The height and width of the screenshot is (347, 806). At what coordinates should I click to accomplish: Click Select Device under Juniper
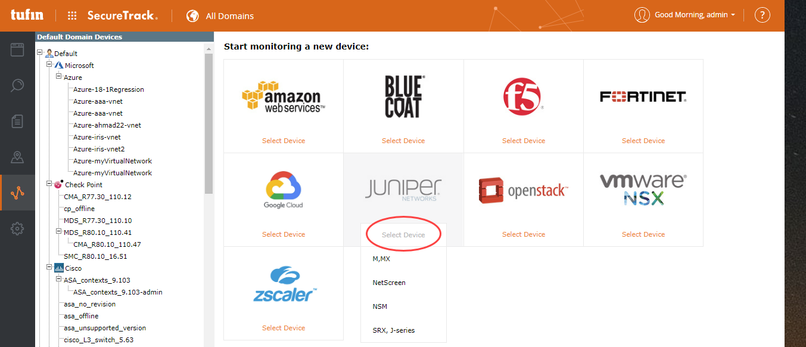[403, 235]
